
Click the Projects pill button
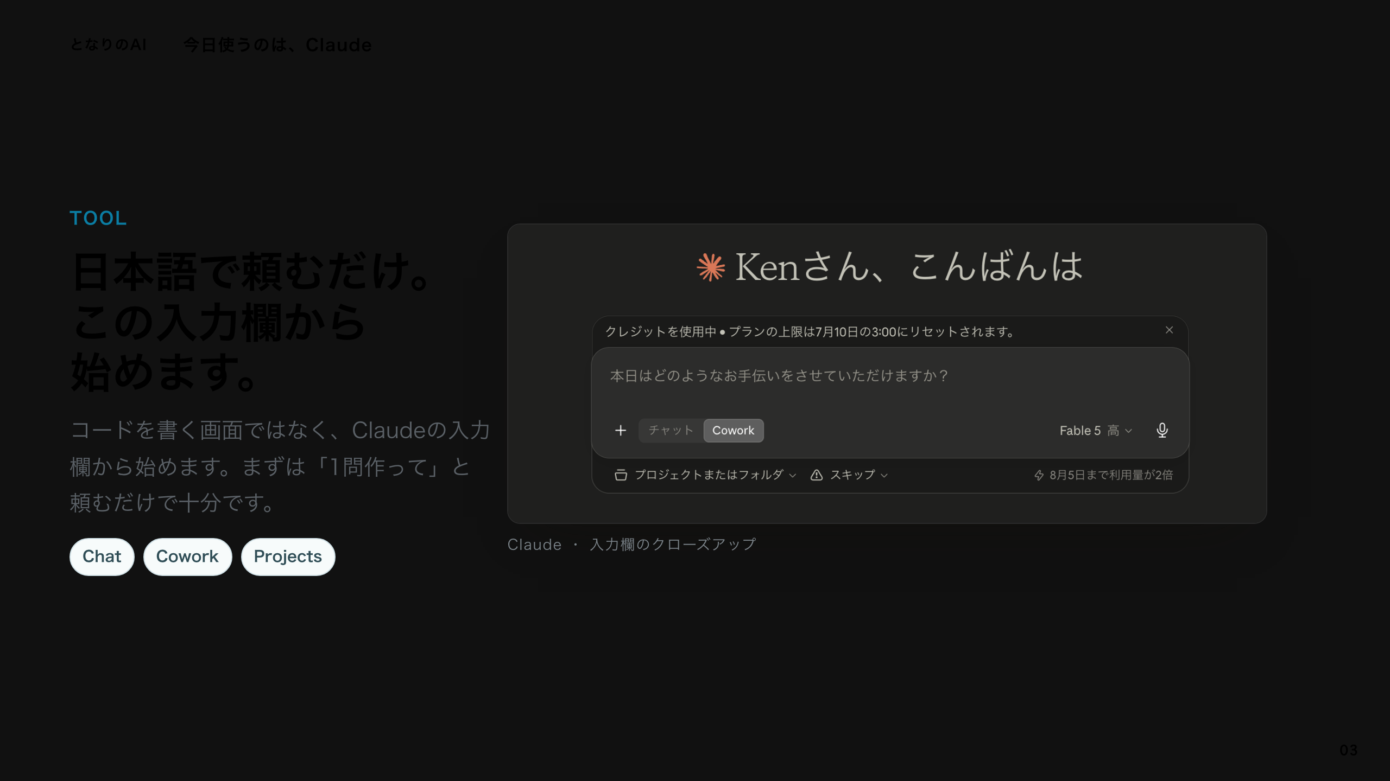(288, 556)
